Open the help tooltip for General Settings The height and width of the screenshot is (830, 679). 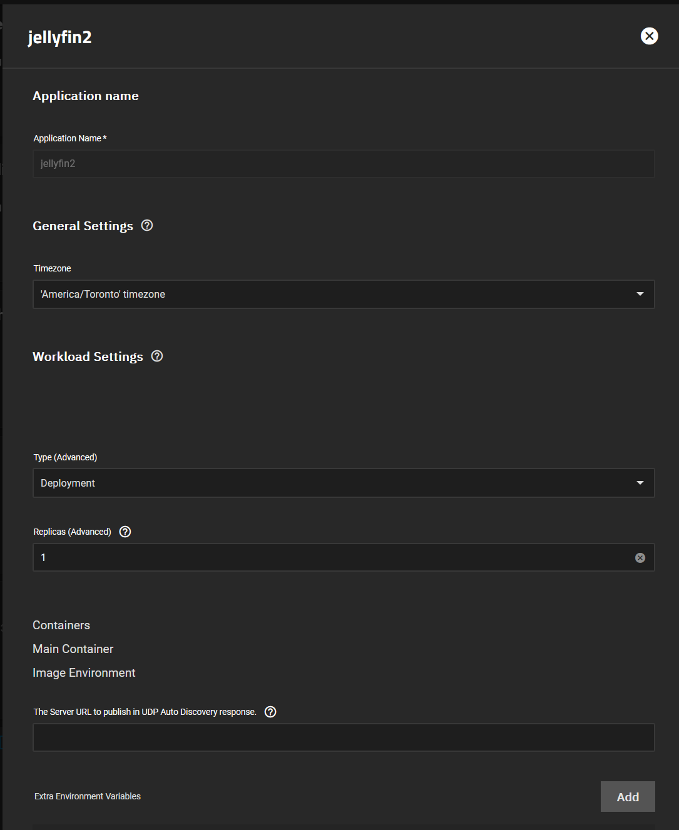click(x=146, y=225)
